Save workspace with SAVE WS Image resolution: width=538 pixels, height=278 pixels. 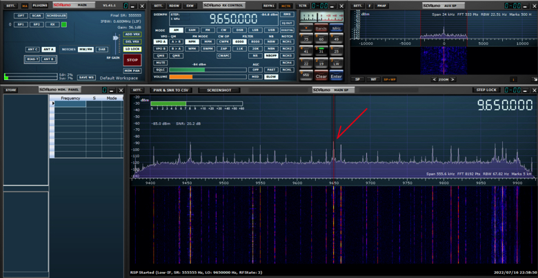(x=86, y=77)
